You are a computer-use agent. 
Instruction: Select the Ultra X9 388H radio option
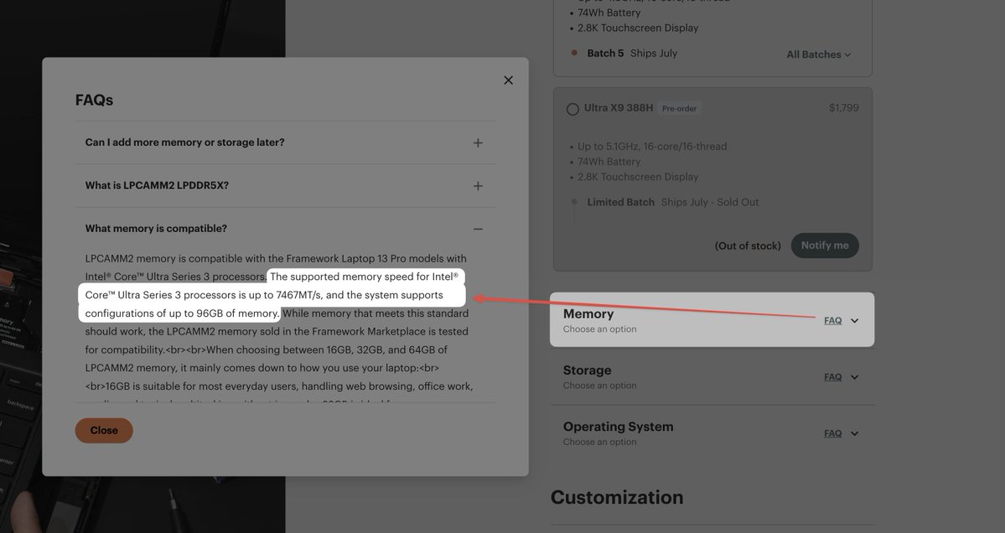pos(572,109)
